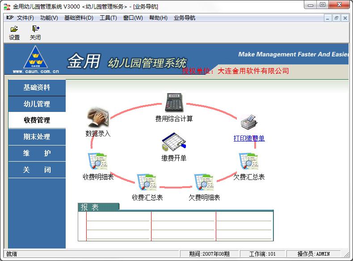Click the 缴费开单 label

click(x=174, y=158)
